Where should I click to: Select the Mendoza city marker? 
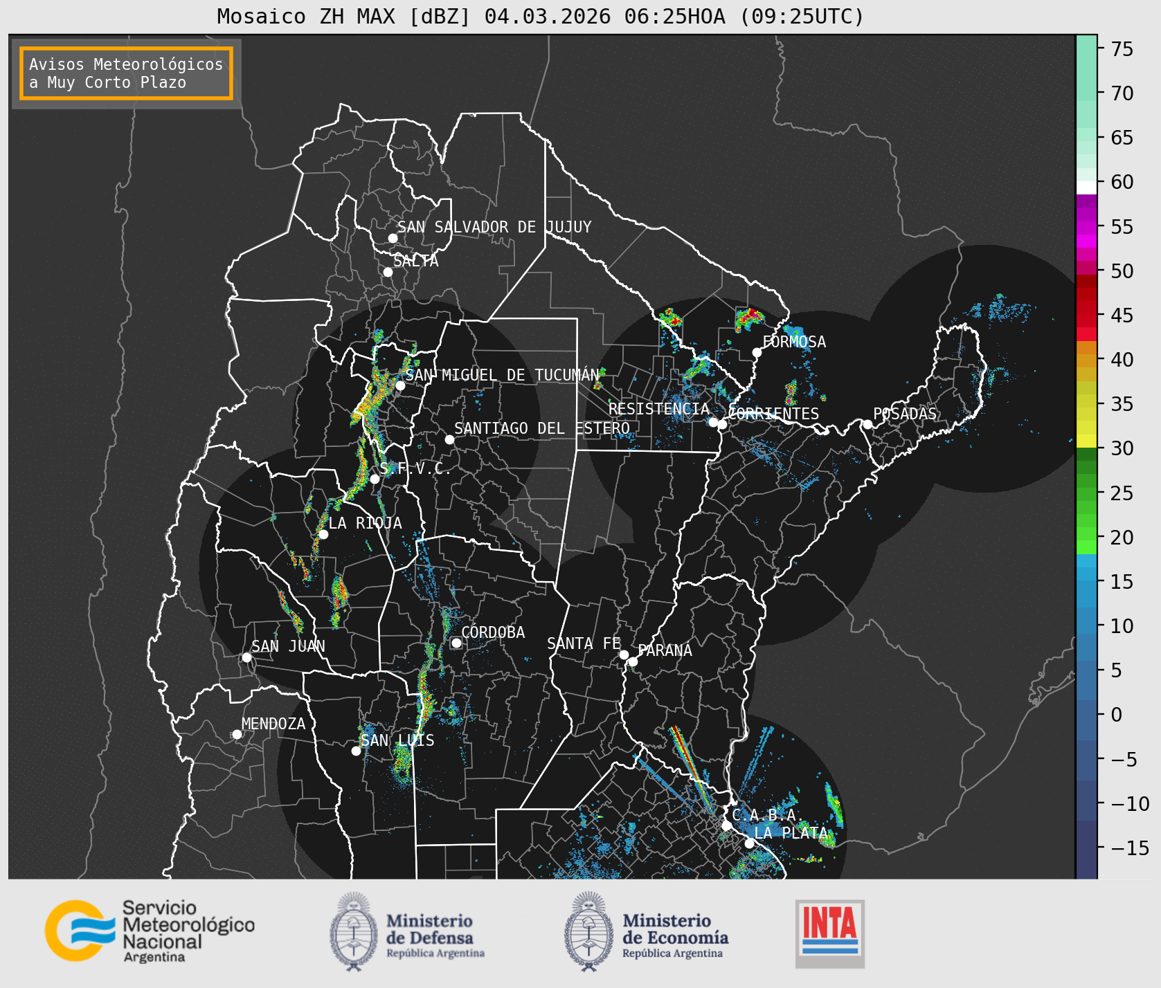pos(237,734)
